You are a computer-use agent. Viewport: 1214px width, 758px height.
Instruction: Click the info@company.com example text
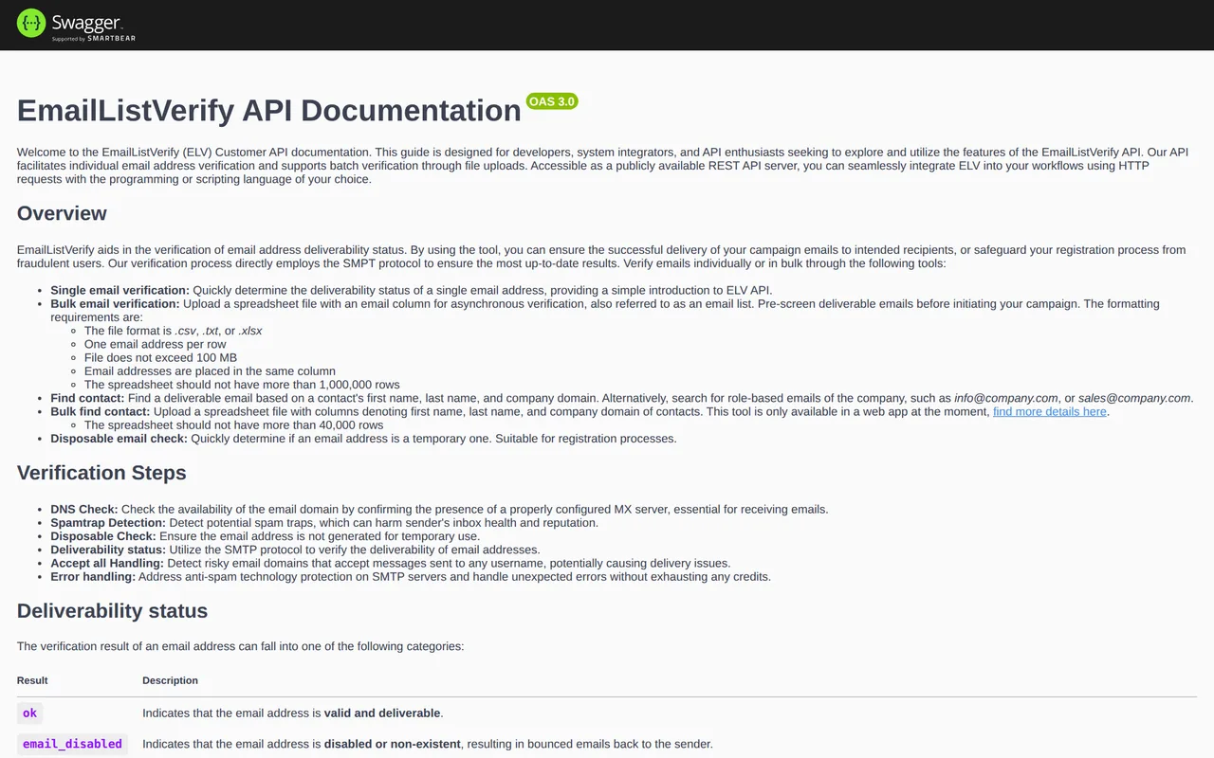pos(1006,398)
